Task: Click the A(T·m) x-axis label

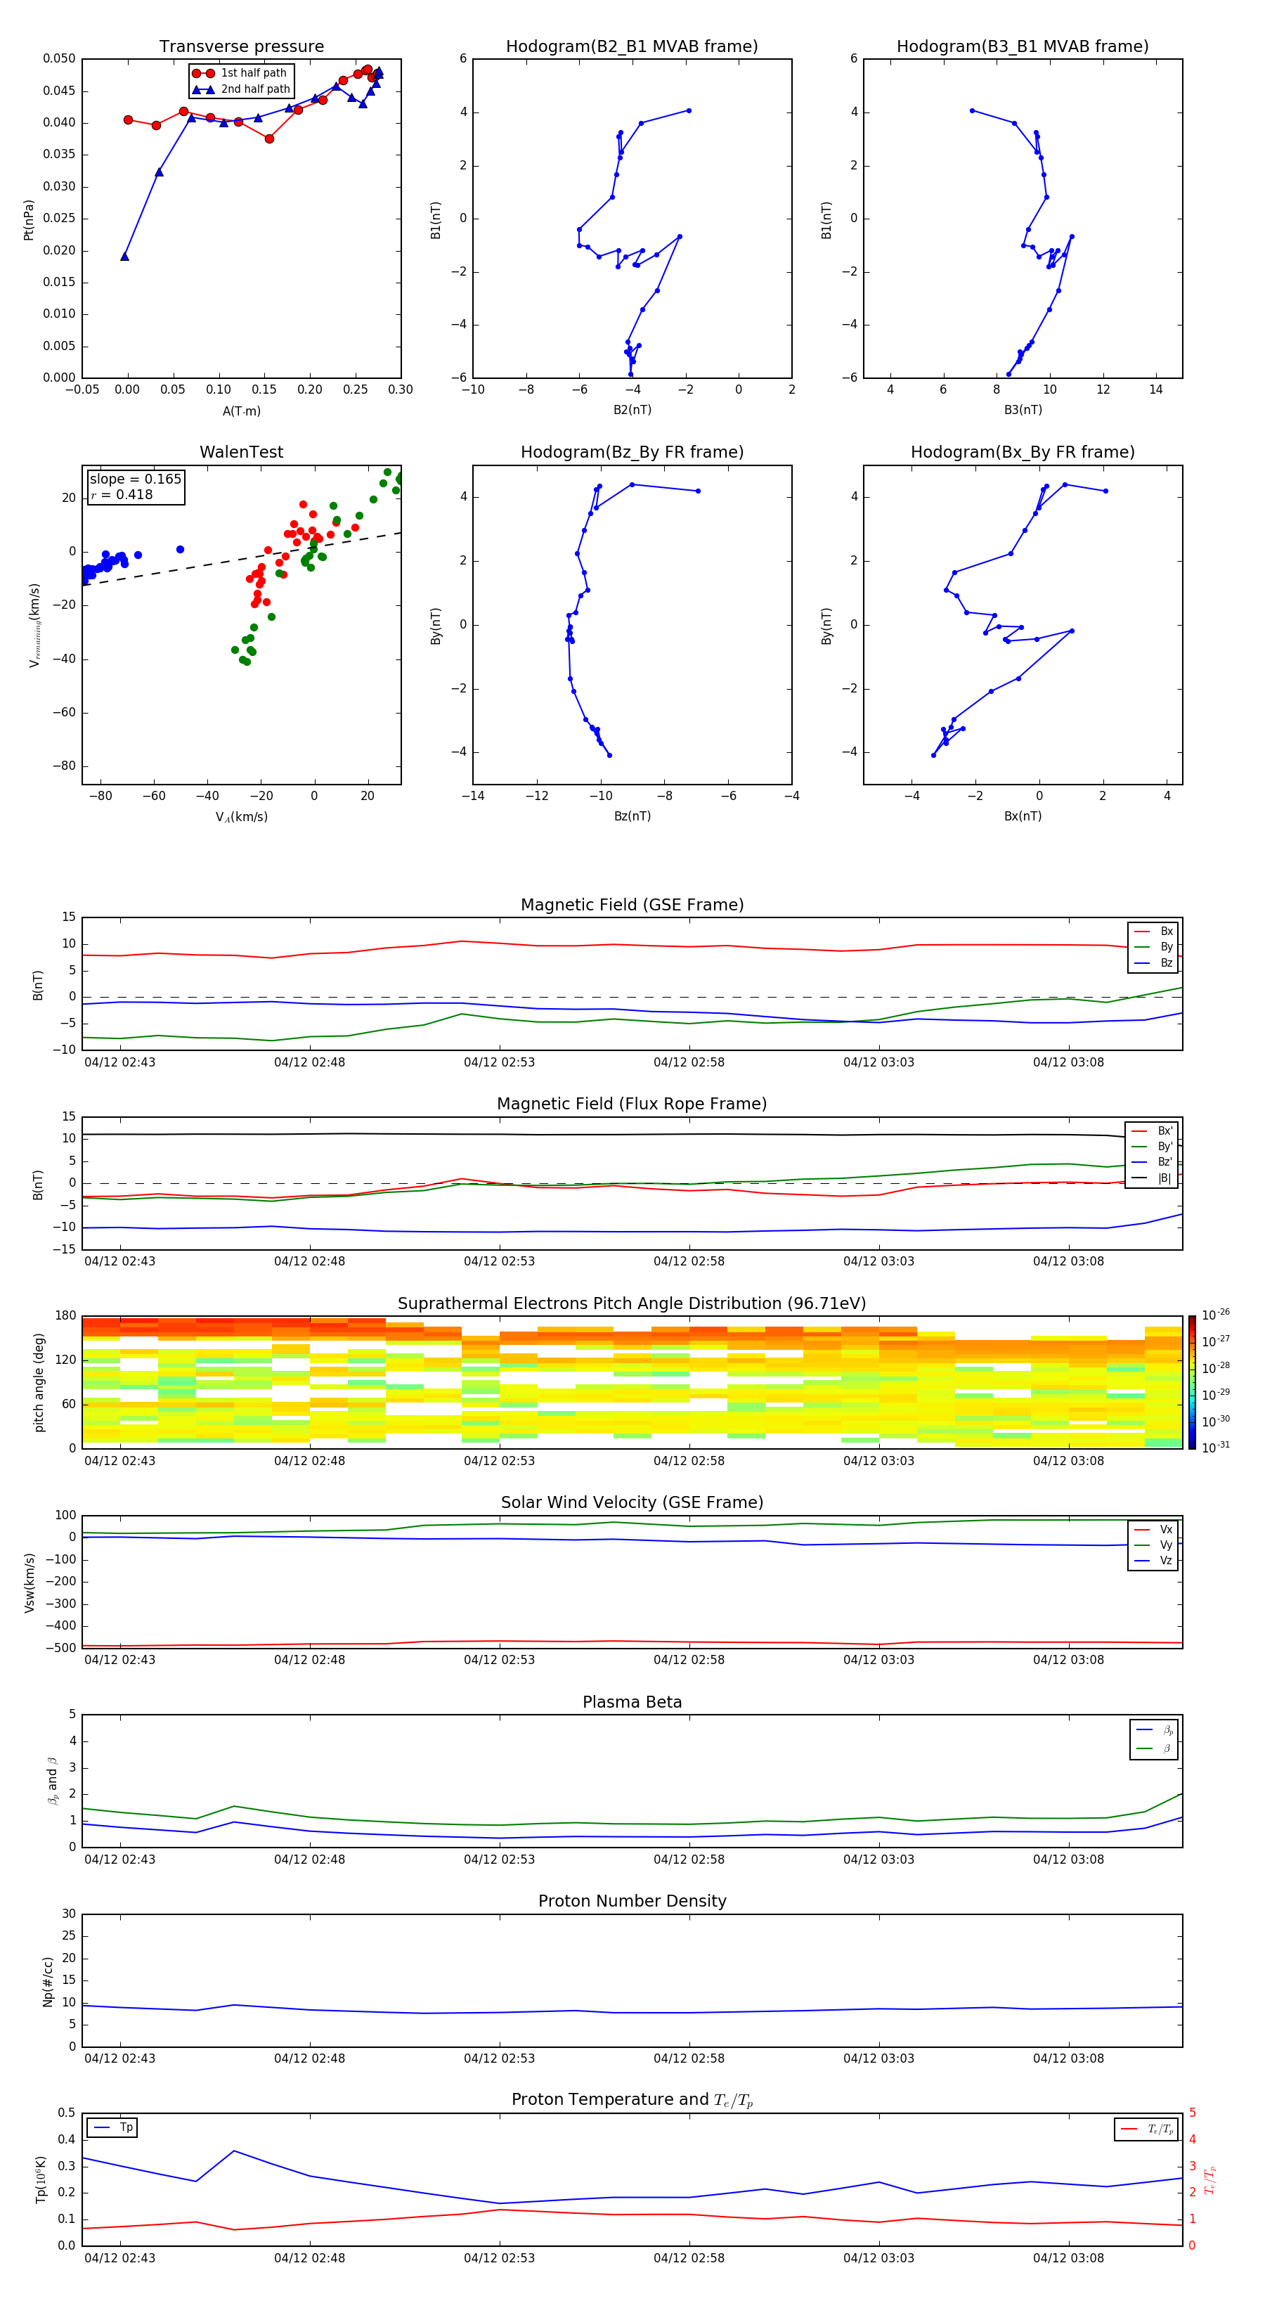Action: [241, 411]
